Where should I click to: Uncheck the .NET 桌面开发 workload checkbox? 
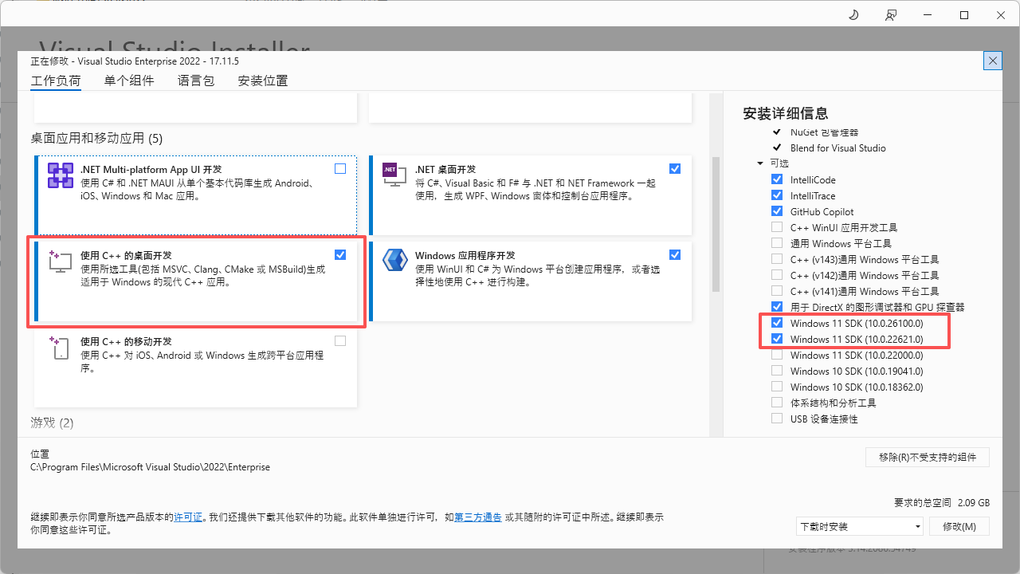coord(675,169)
